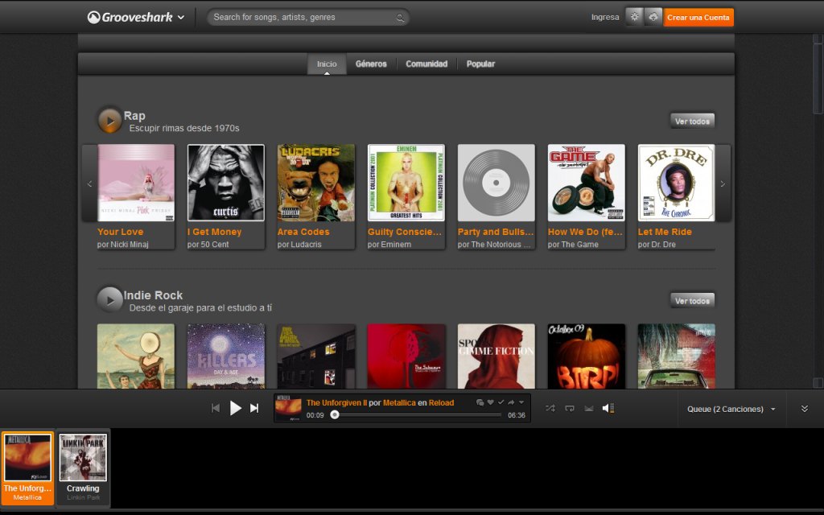Open the blank vinyl record cover
The height and width of the screenshot is (515, 824).
pos(496,183)
